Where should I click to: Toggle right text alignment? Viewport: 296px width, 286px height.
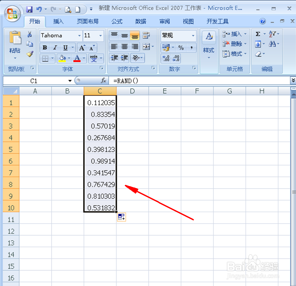pyautogui.click(x=135, y=47)
